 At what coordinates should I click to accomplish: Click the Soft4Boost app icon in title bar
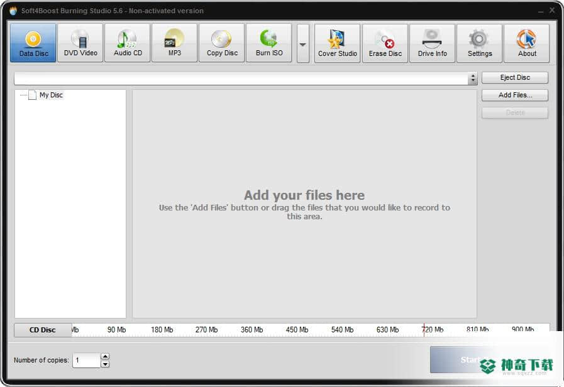click(13, 11)
